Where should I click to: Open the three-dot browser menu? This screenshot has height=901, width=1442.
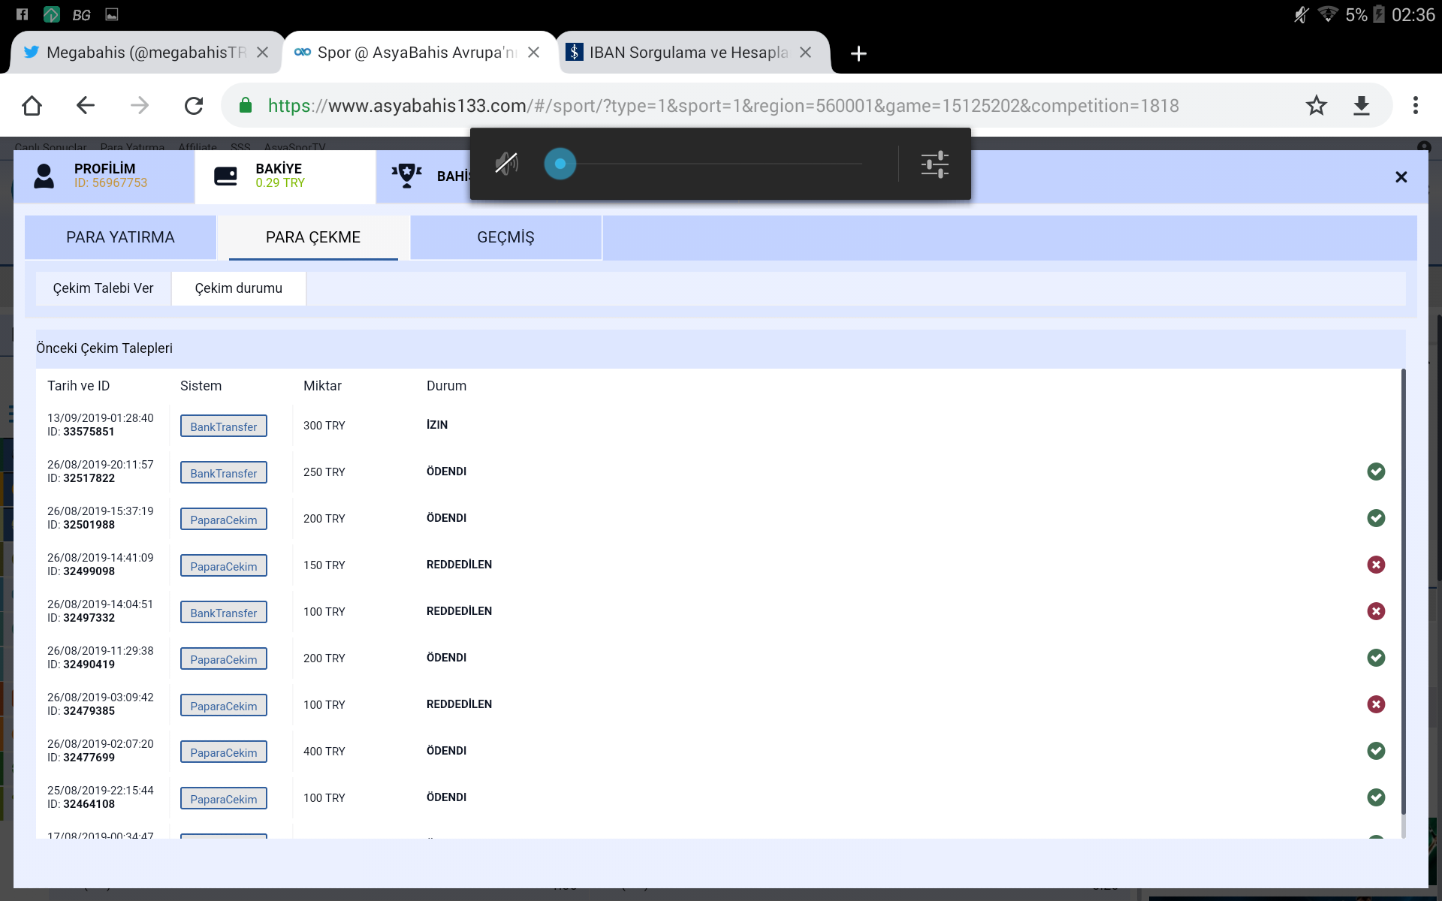pos(1415,106)
